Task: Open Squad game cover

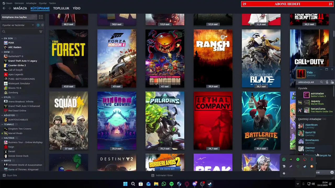Action: [69, 121]
